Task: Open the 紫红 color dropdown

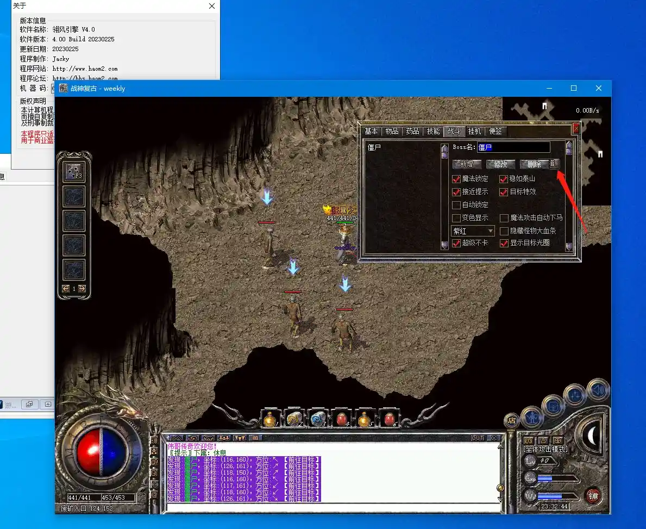Action: 473,231
